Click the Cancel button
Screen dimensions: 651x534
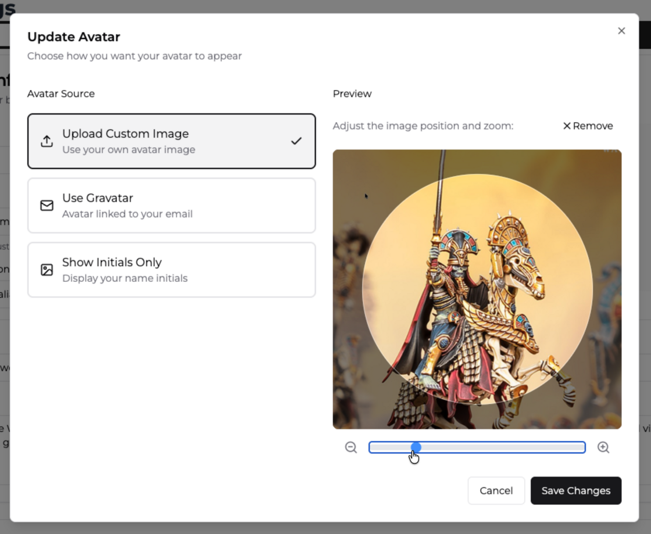[496, 490]
